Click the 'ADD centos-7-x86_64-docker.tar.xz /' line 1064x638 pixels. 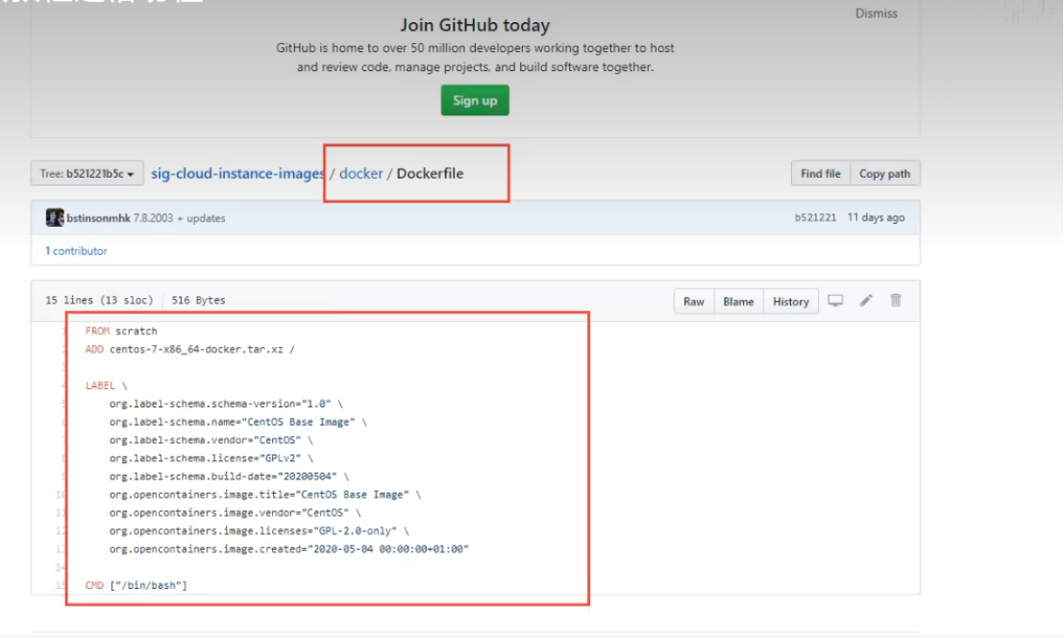tap(190, 349)
